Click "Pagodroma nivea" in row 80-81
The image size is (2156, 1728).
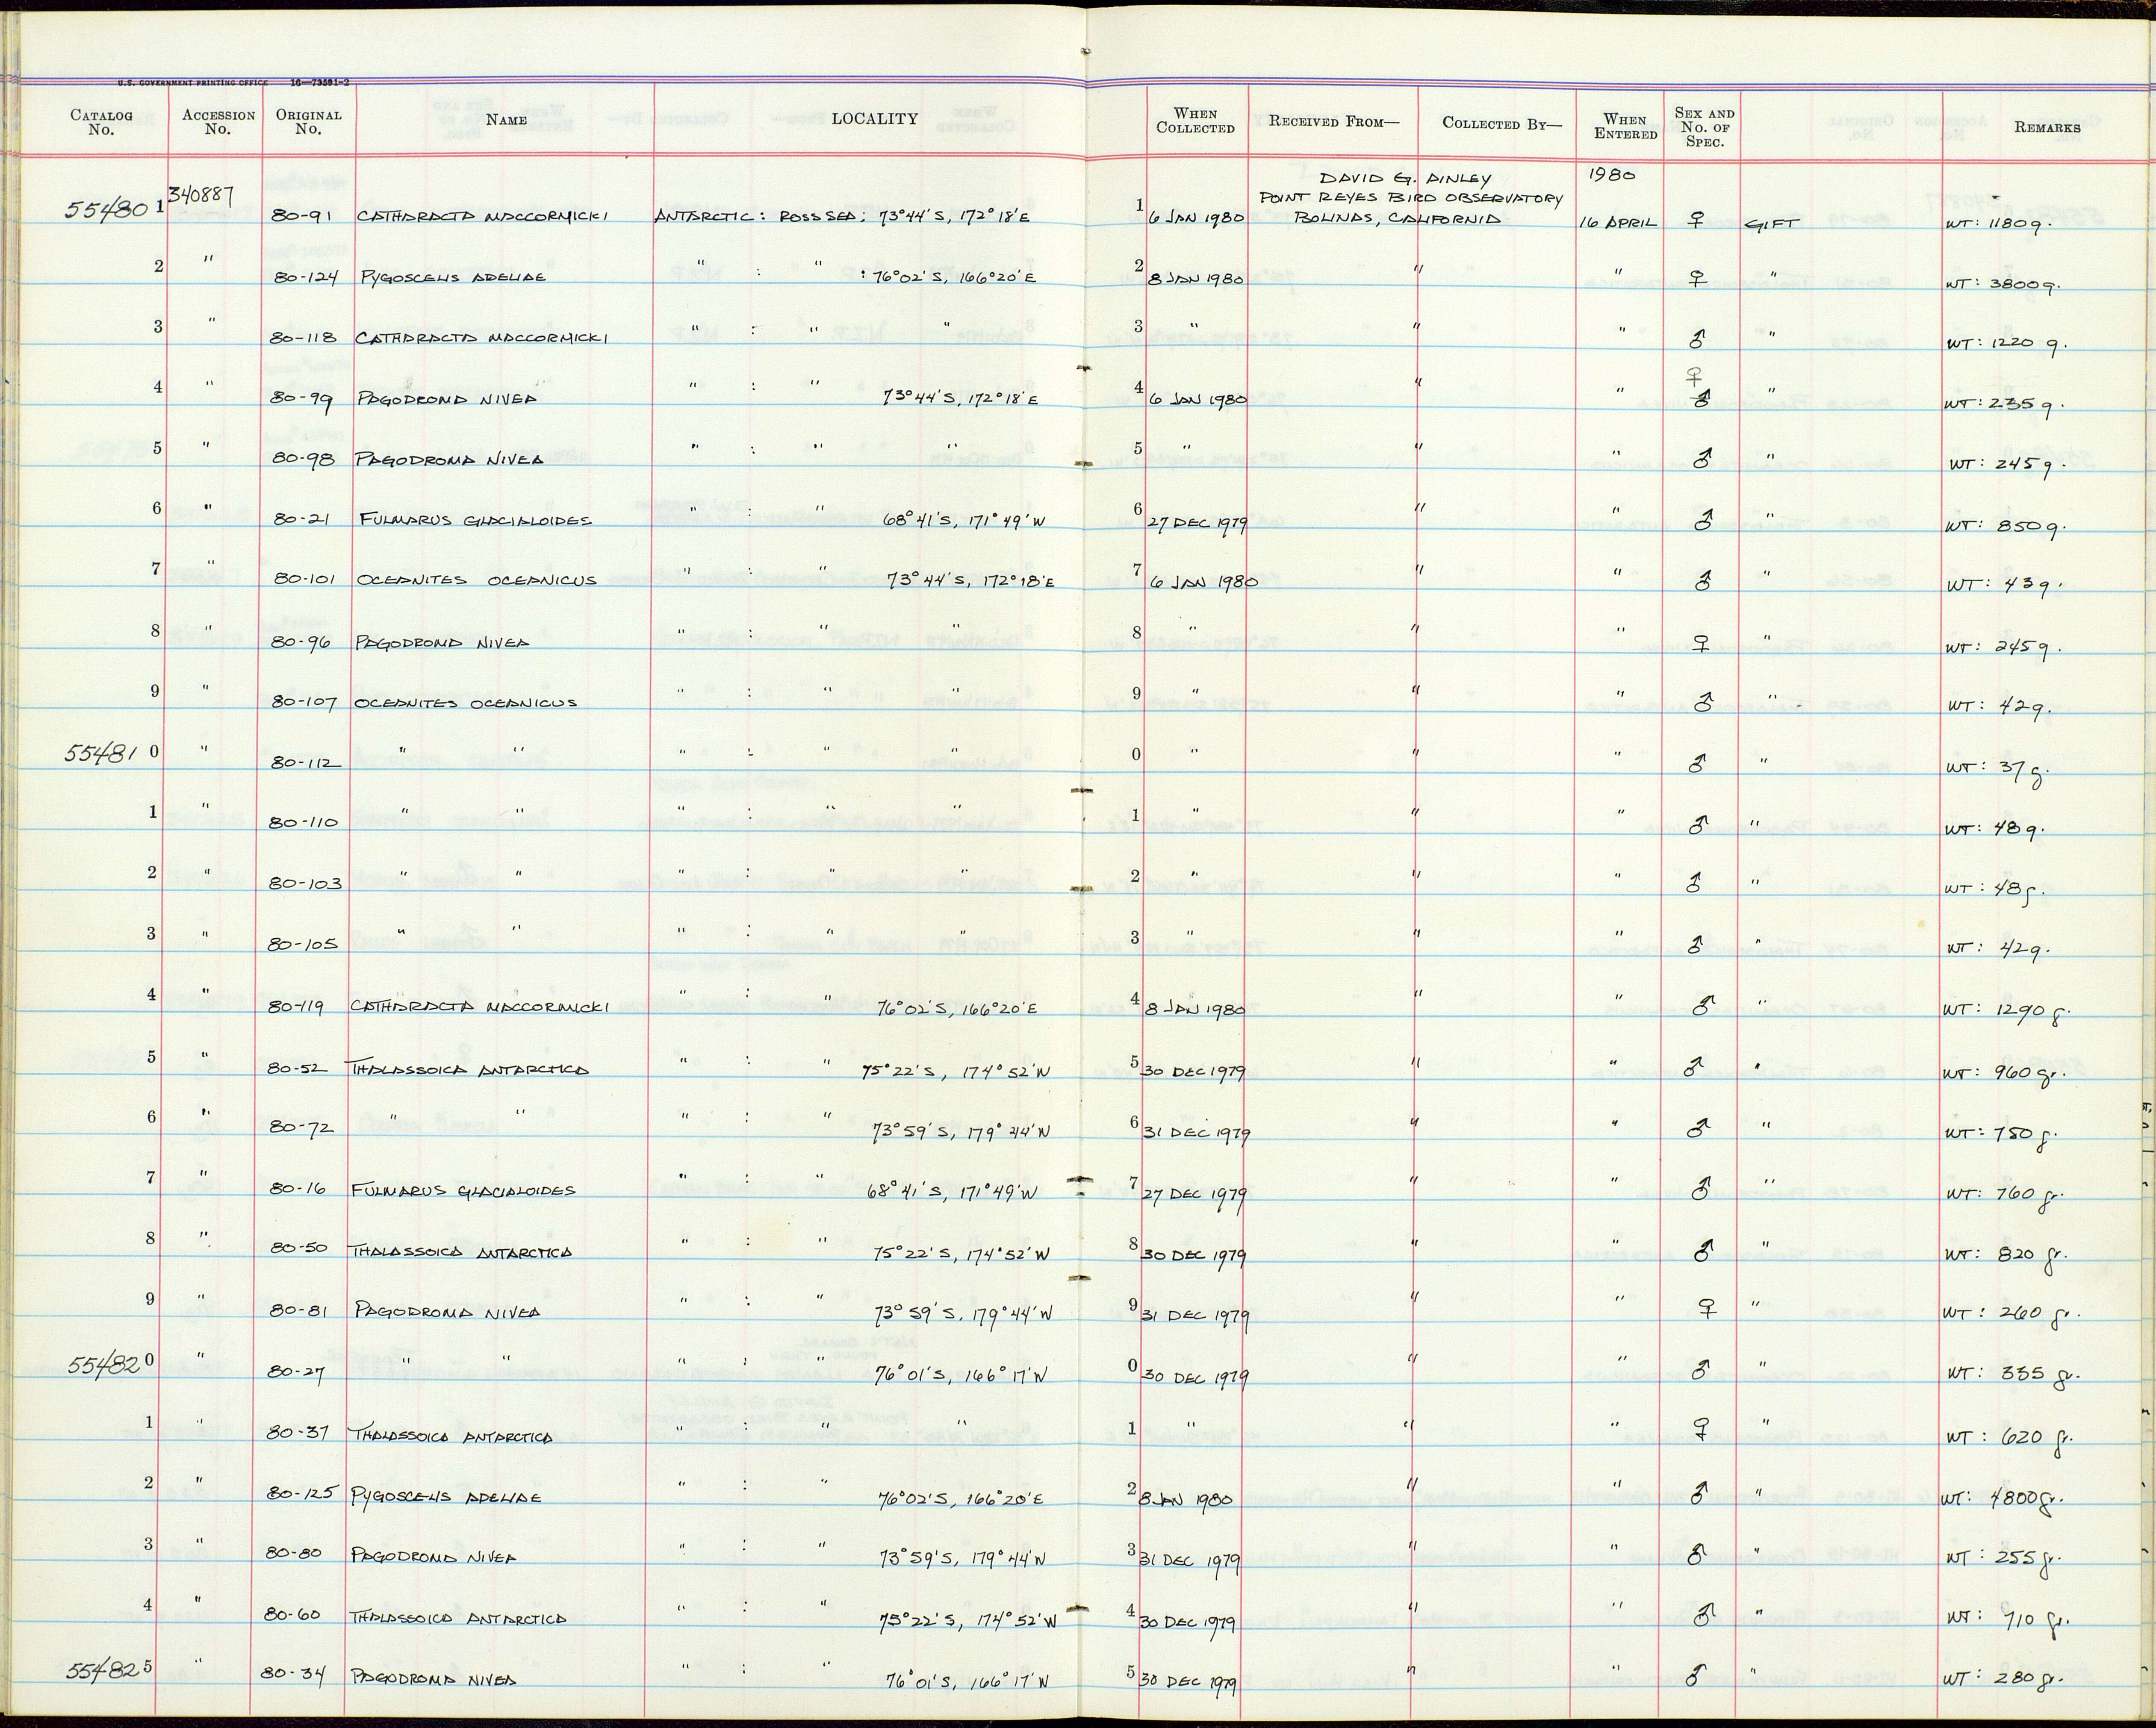click(x=448, y=1311)
